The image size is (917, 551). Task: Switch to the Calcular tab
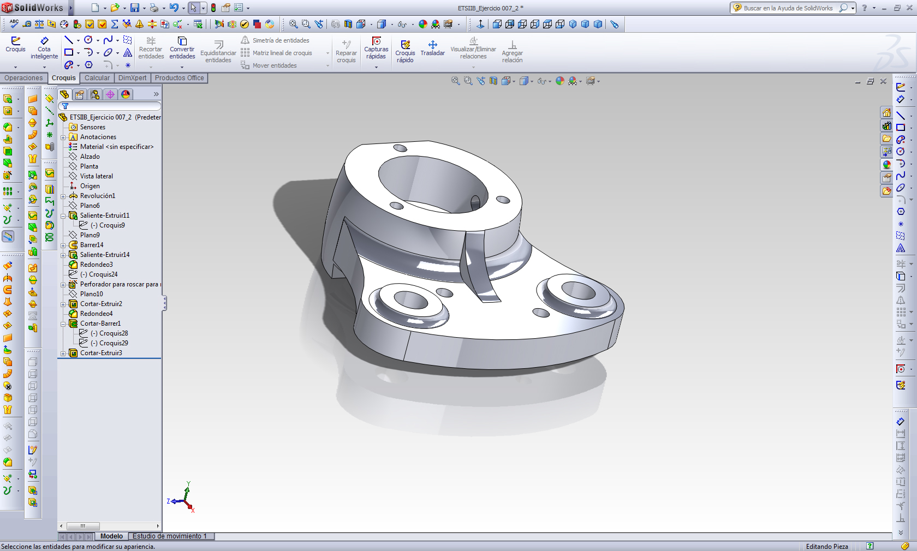click(97, 78)
